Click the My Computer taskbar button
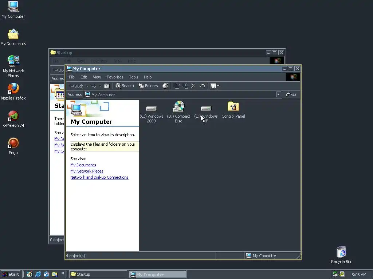 158,275
